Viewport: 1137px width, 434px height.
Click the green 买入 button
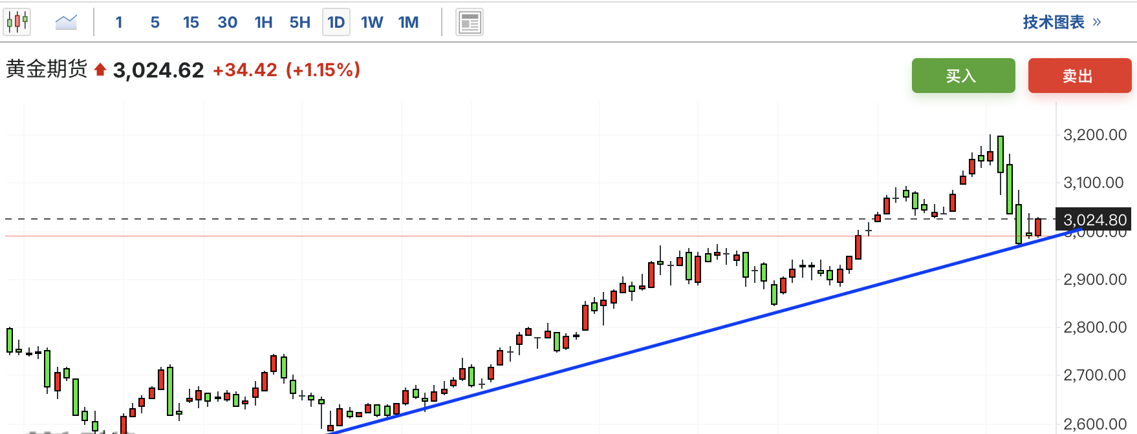[x=964, y=76]
